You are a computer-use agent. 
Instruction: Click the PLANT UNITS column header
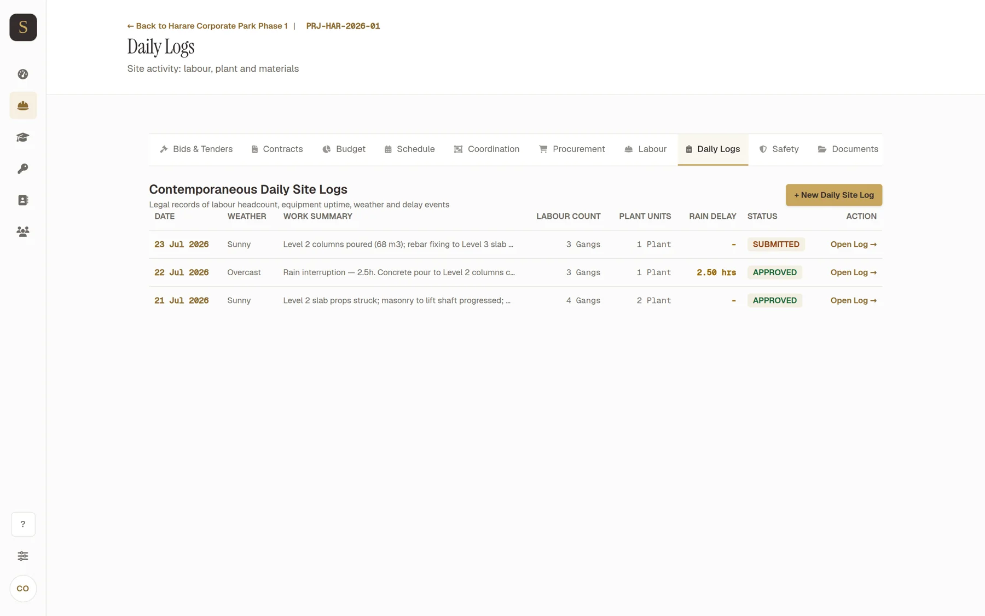point(645,217)
